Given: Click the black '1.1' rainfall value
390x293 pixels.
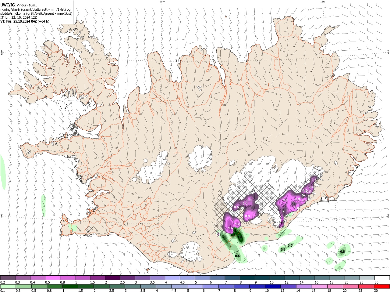Looking at the screenshot, I should pos(223,237).
